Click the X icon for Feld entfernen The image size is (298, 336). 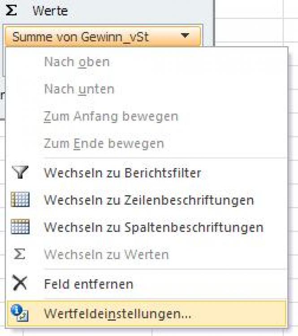click(x=20, y=283)
